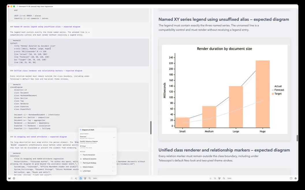Click the dimmed document icon in editor toolbar

[x=72, y=178]
